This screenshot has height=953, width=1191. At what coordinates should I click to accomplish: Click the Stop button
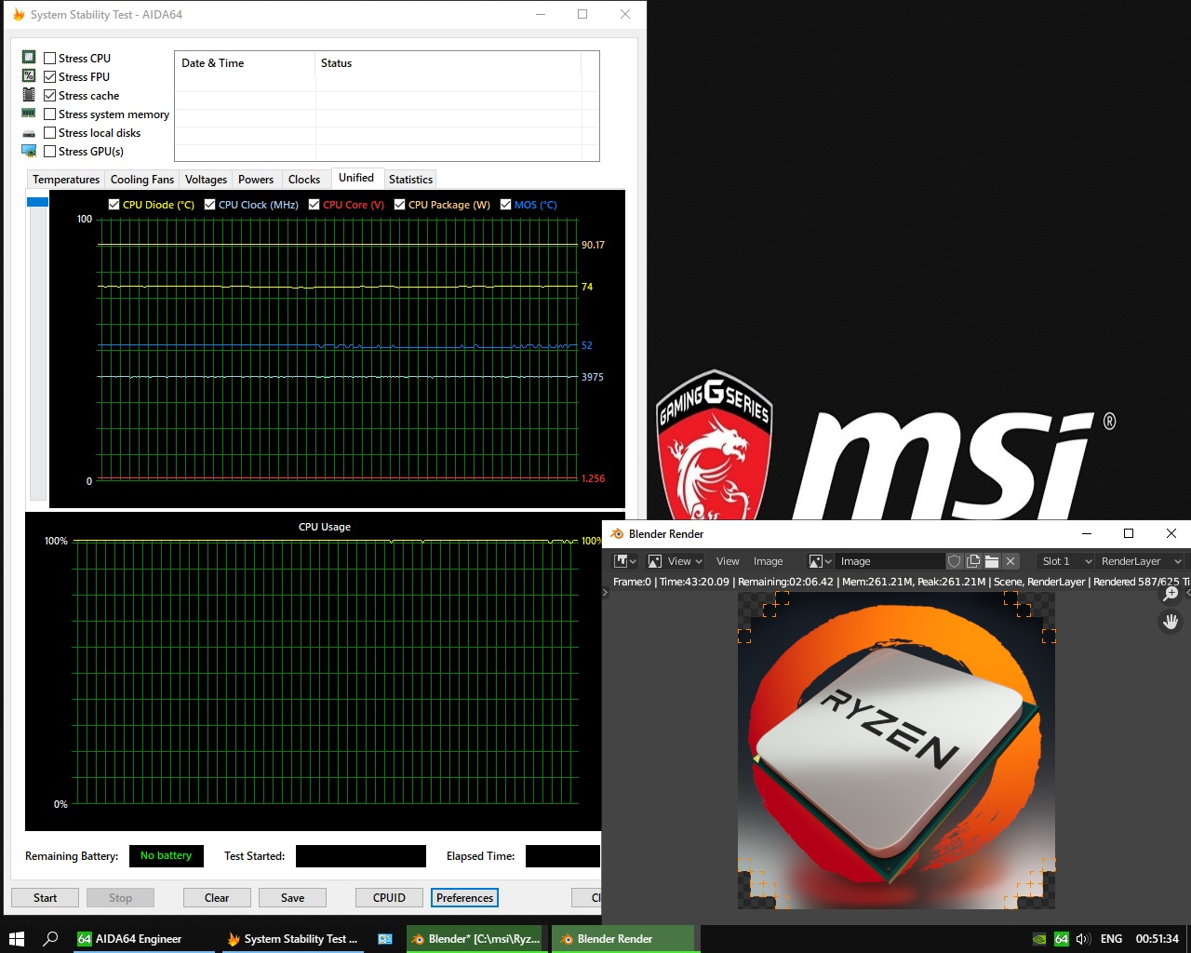coord(120,898)
